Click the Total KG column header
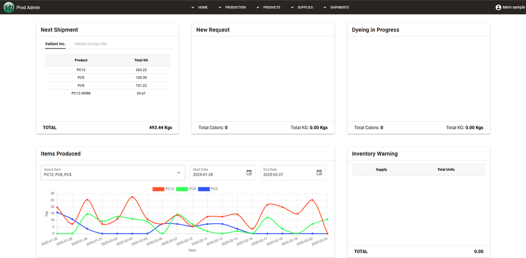The width and height of the screenshot is (526, 258). pos(141,60)
